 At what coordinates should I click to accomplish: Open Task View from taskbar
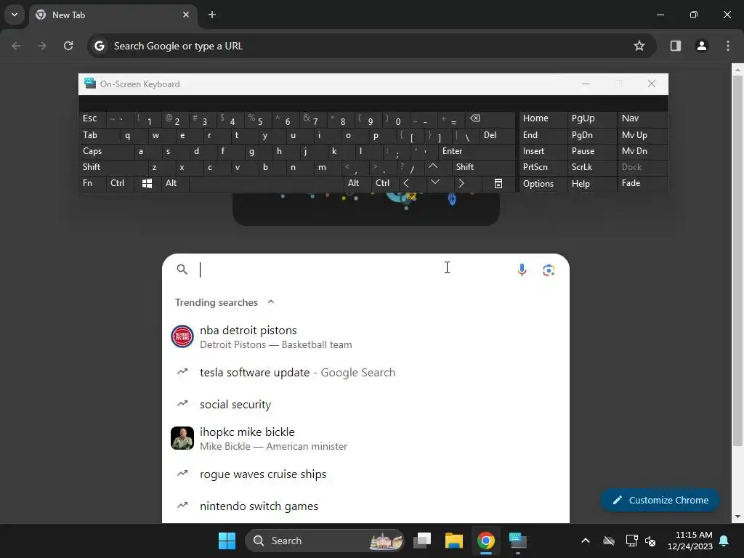coord(422,541)
